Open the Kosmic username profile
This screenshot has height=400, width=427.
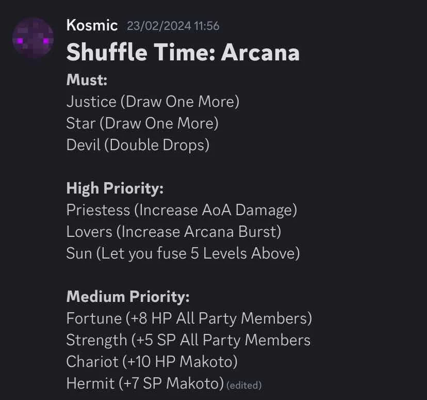(x=92, y=25)
